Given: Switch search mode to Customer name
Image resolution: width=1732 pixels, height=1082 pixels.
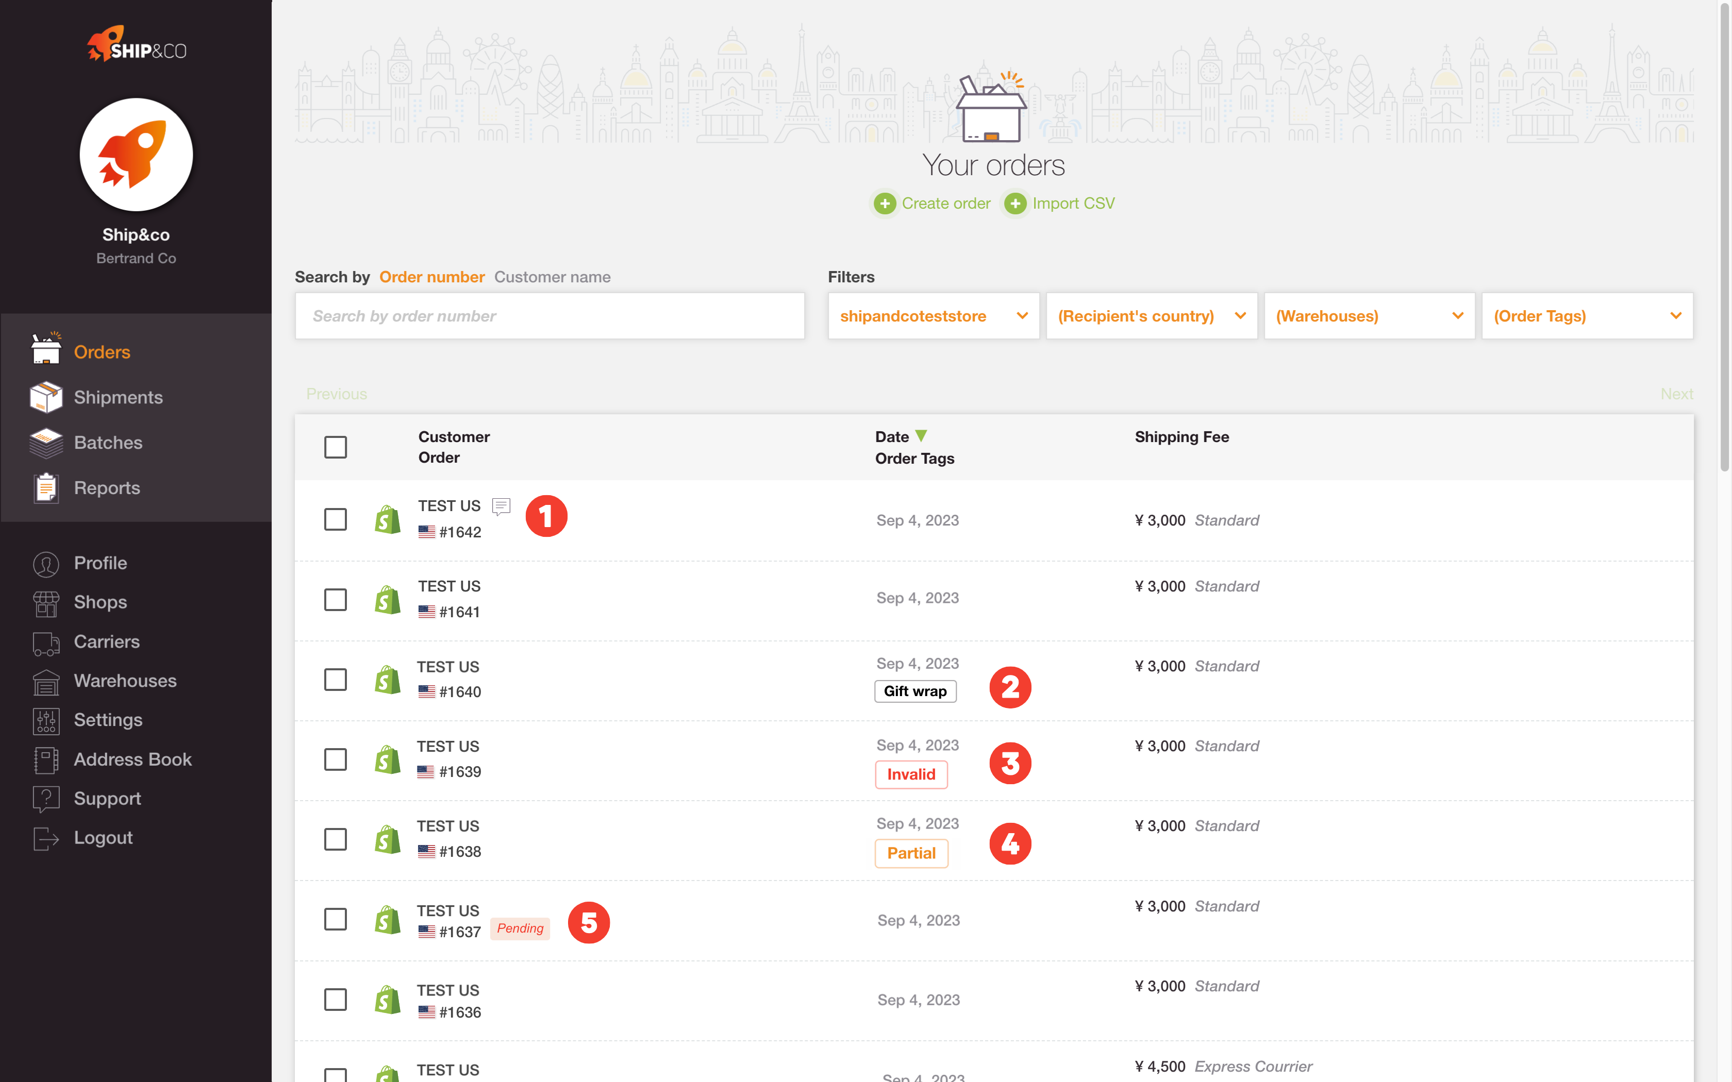Looking at the screenshot, I should (x=552, y=277).
